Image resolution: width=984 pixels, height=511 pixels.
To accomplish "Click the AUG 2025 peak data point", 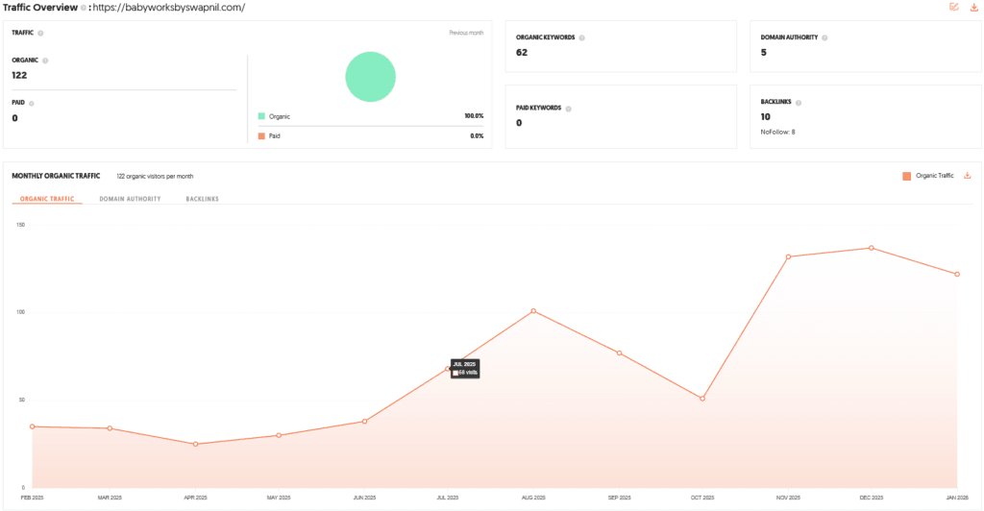I will pyautogui.click(x=533, y=311).
